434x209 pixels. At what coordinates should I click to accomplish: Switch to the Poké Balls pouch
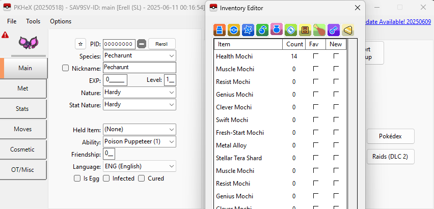click(234, 30)
